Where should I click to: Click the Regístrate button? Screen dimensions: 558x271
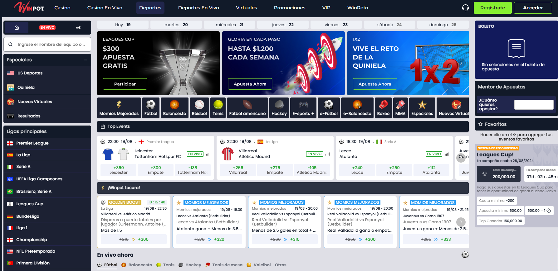pos(492,8)
